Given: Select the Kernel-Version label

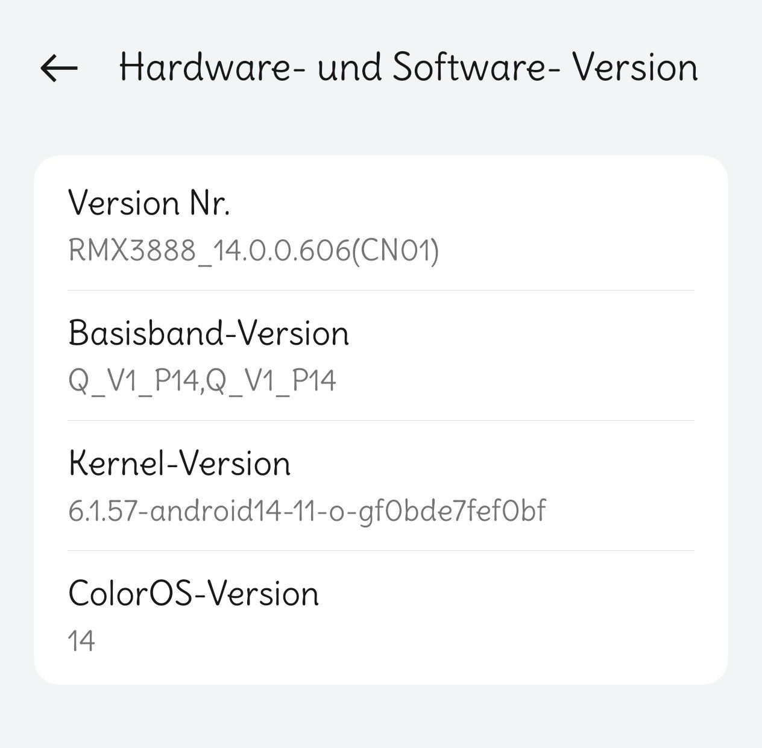Looking at the screenshot, I should (x=180, y=464).
